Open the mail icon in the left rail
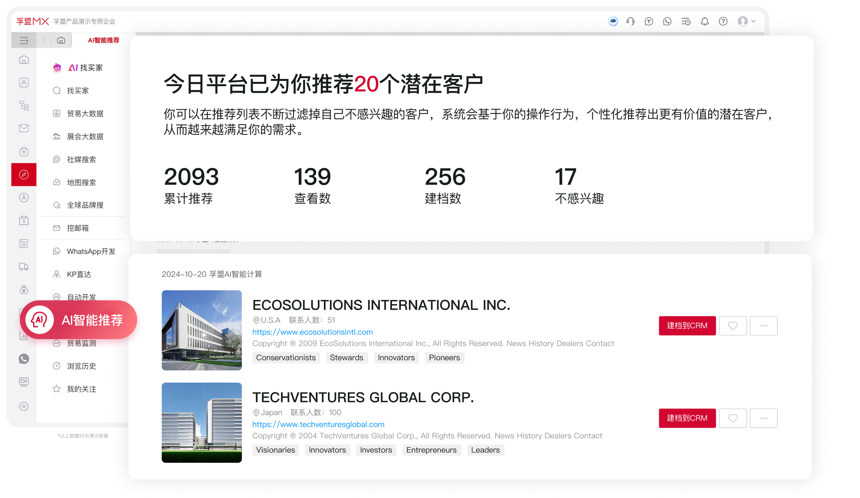 coord(24,128)
